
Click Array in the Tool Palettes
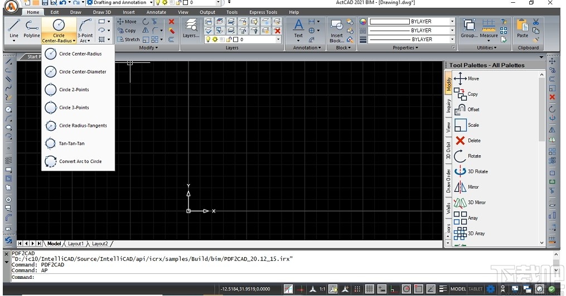(x=466, y=218)
